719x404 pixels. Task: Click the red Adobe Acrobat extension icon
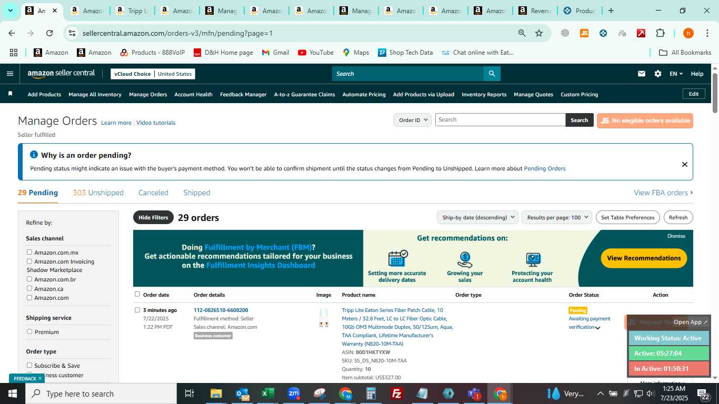coord(641,33)
